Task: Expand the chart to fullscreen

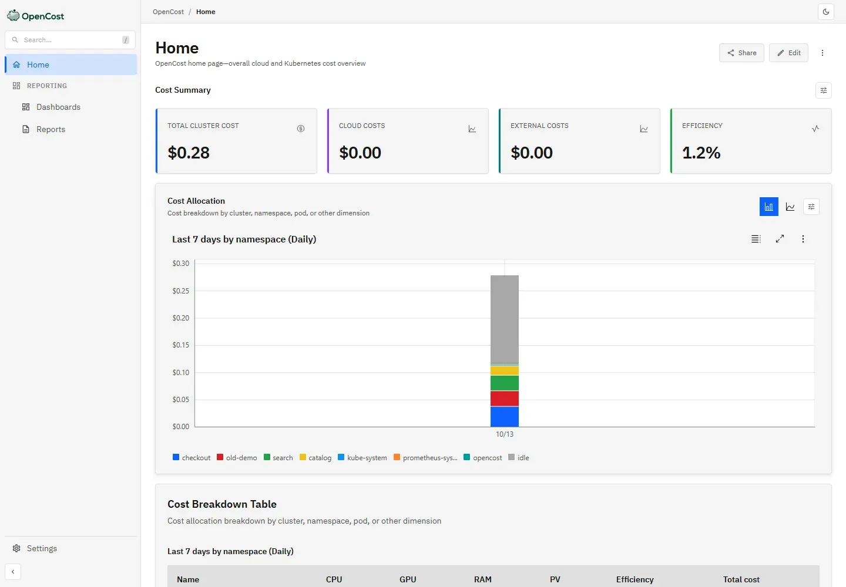Action: click(780, 239)
